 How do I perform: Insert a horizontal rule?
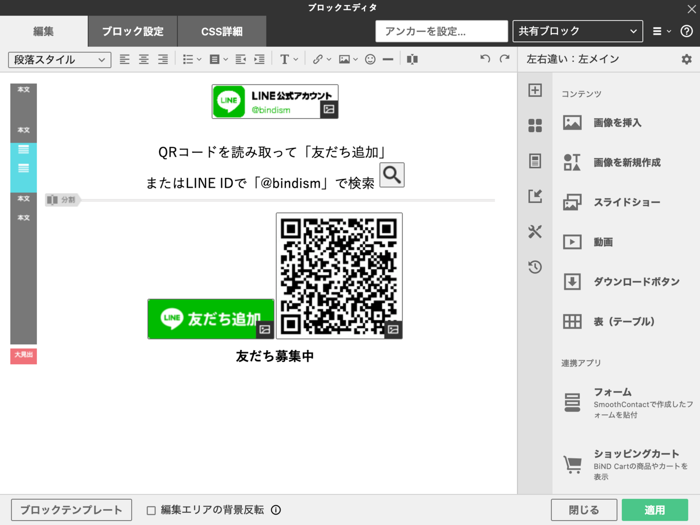pyautogui.click(x=388, y=59)
